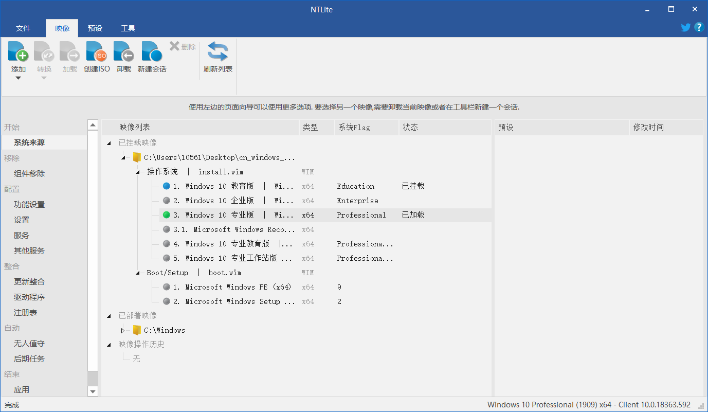Click the 删除 (Delete) X icon
Image resolution: width=708 pixels, height=412 pixels.
(174, 46)
